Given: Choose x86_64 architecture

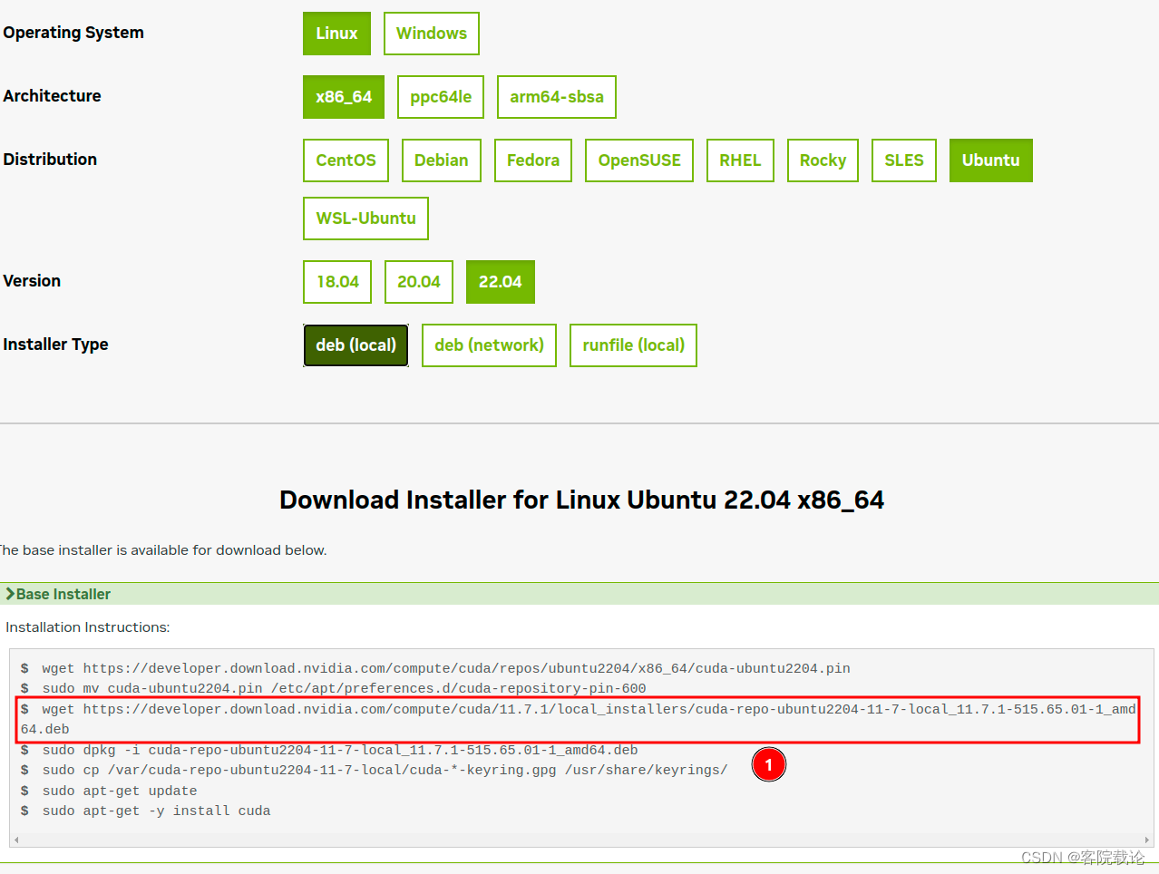Looking at the screenshot, I should coord(344,97).
